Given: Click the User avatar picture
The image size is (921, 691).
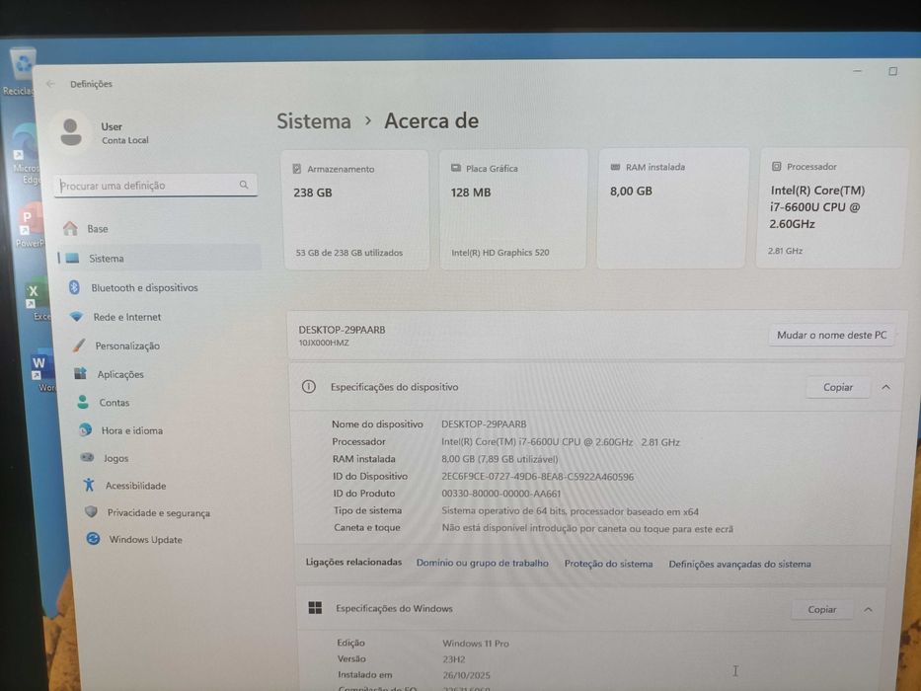Looking at the screenshot, I should [71, 132].
